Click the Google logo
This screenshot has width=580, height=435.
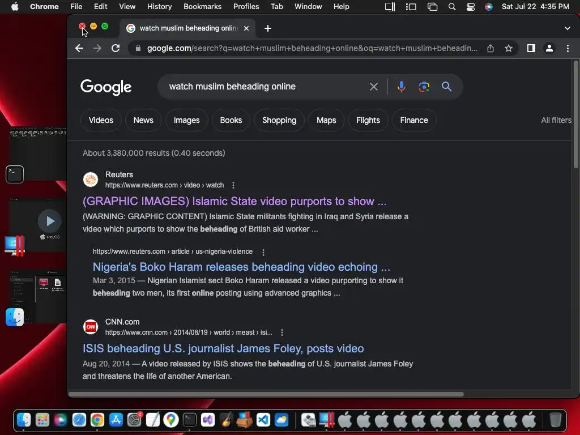pos(106,87)
